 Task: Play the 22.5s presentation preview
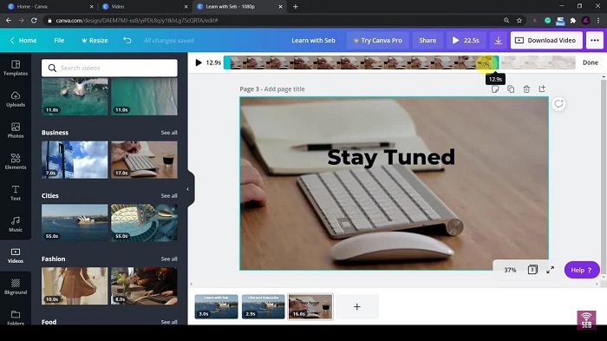466,40
